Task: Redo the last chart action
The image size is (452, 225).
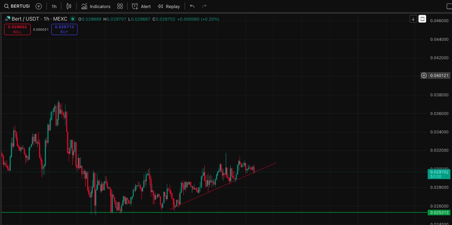Action: [x=204, y=6]
